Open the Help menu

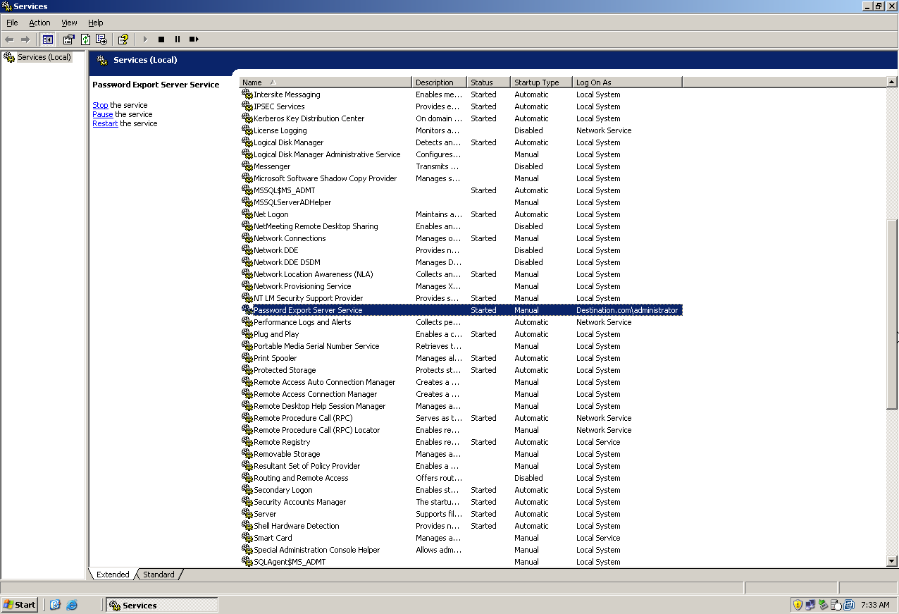(x=96, y=23)
